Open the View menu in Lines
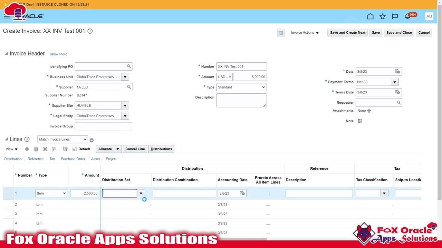 (11, 149)
